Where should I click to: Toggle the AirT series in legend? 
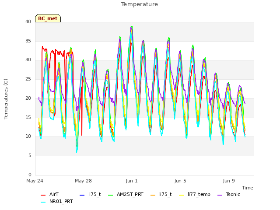click(49, 194)
